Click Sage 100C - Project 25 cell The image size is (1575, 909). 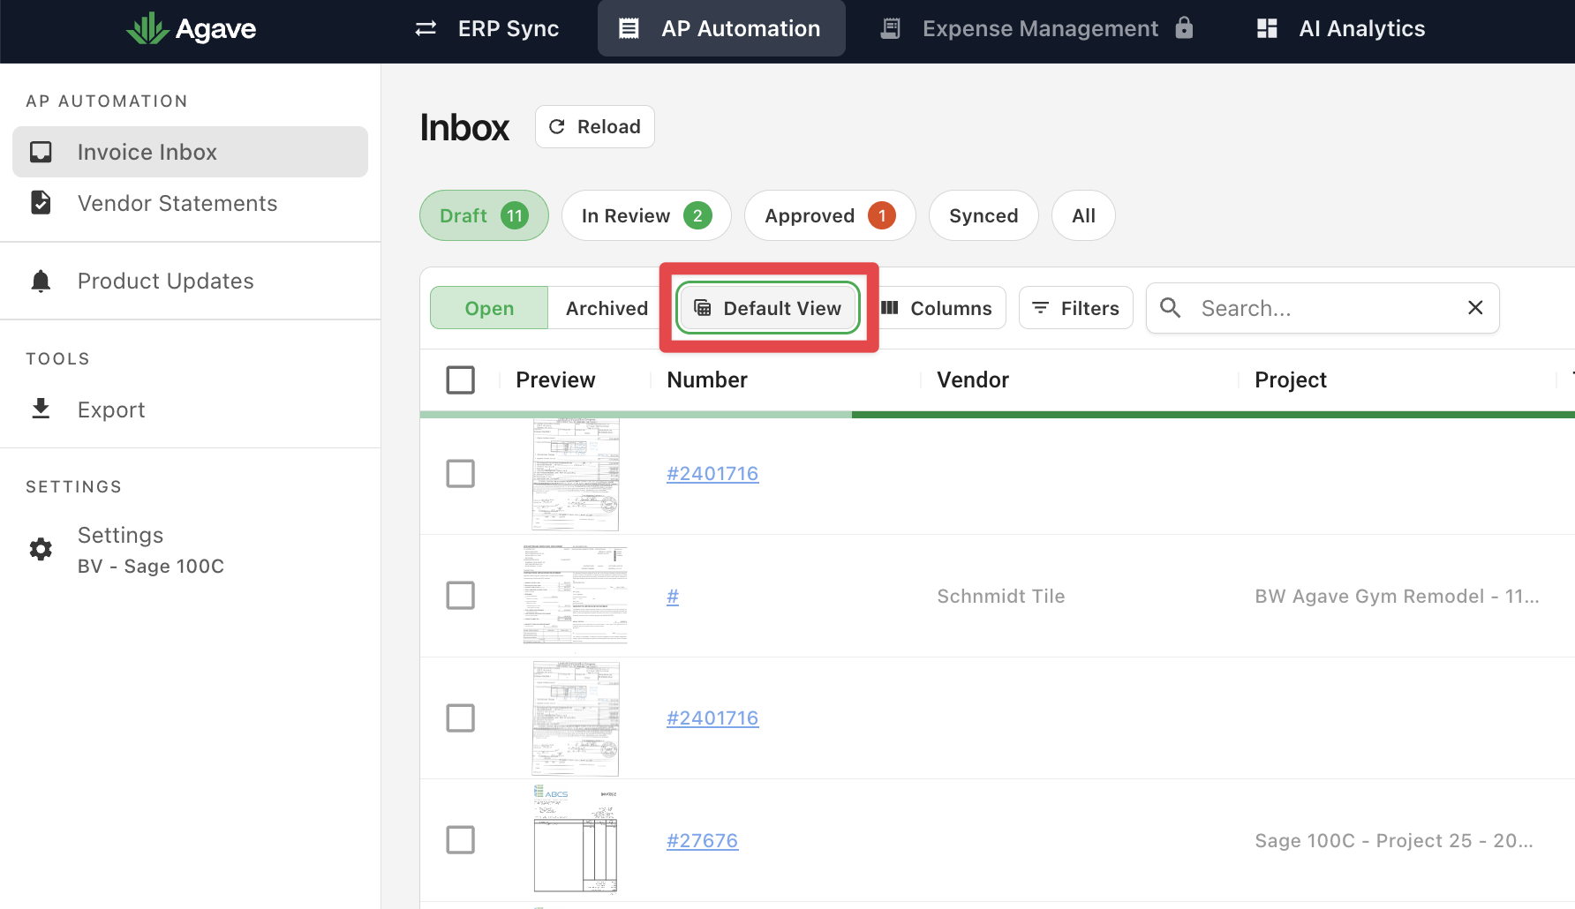tap(1394, 841)
